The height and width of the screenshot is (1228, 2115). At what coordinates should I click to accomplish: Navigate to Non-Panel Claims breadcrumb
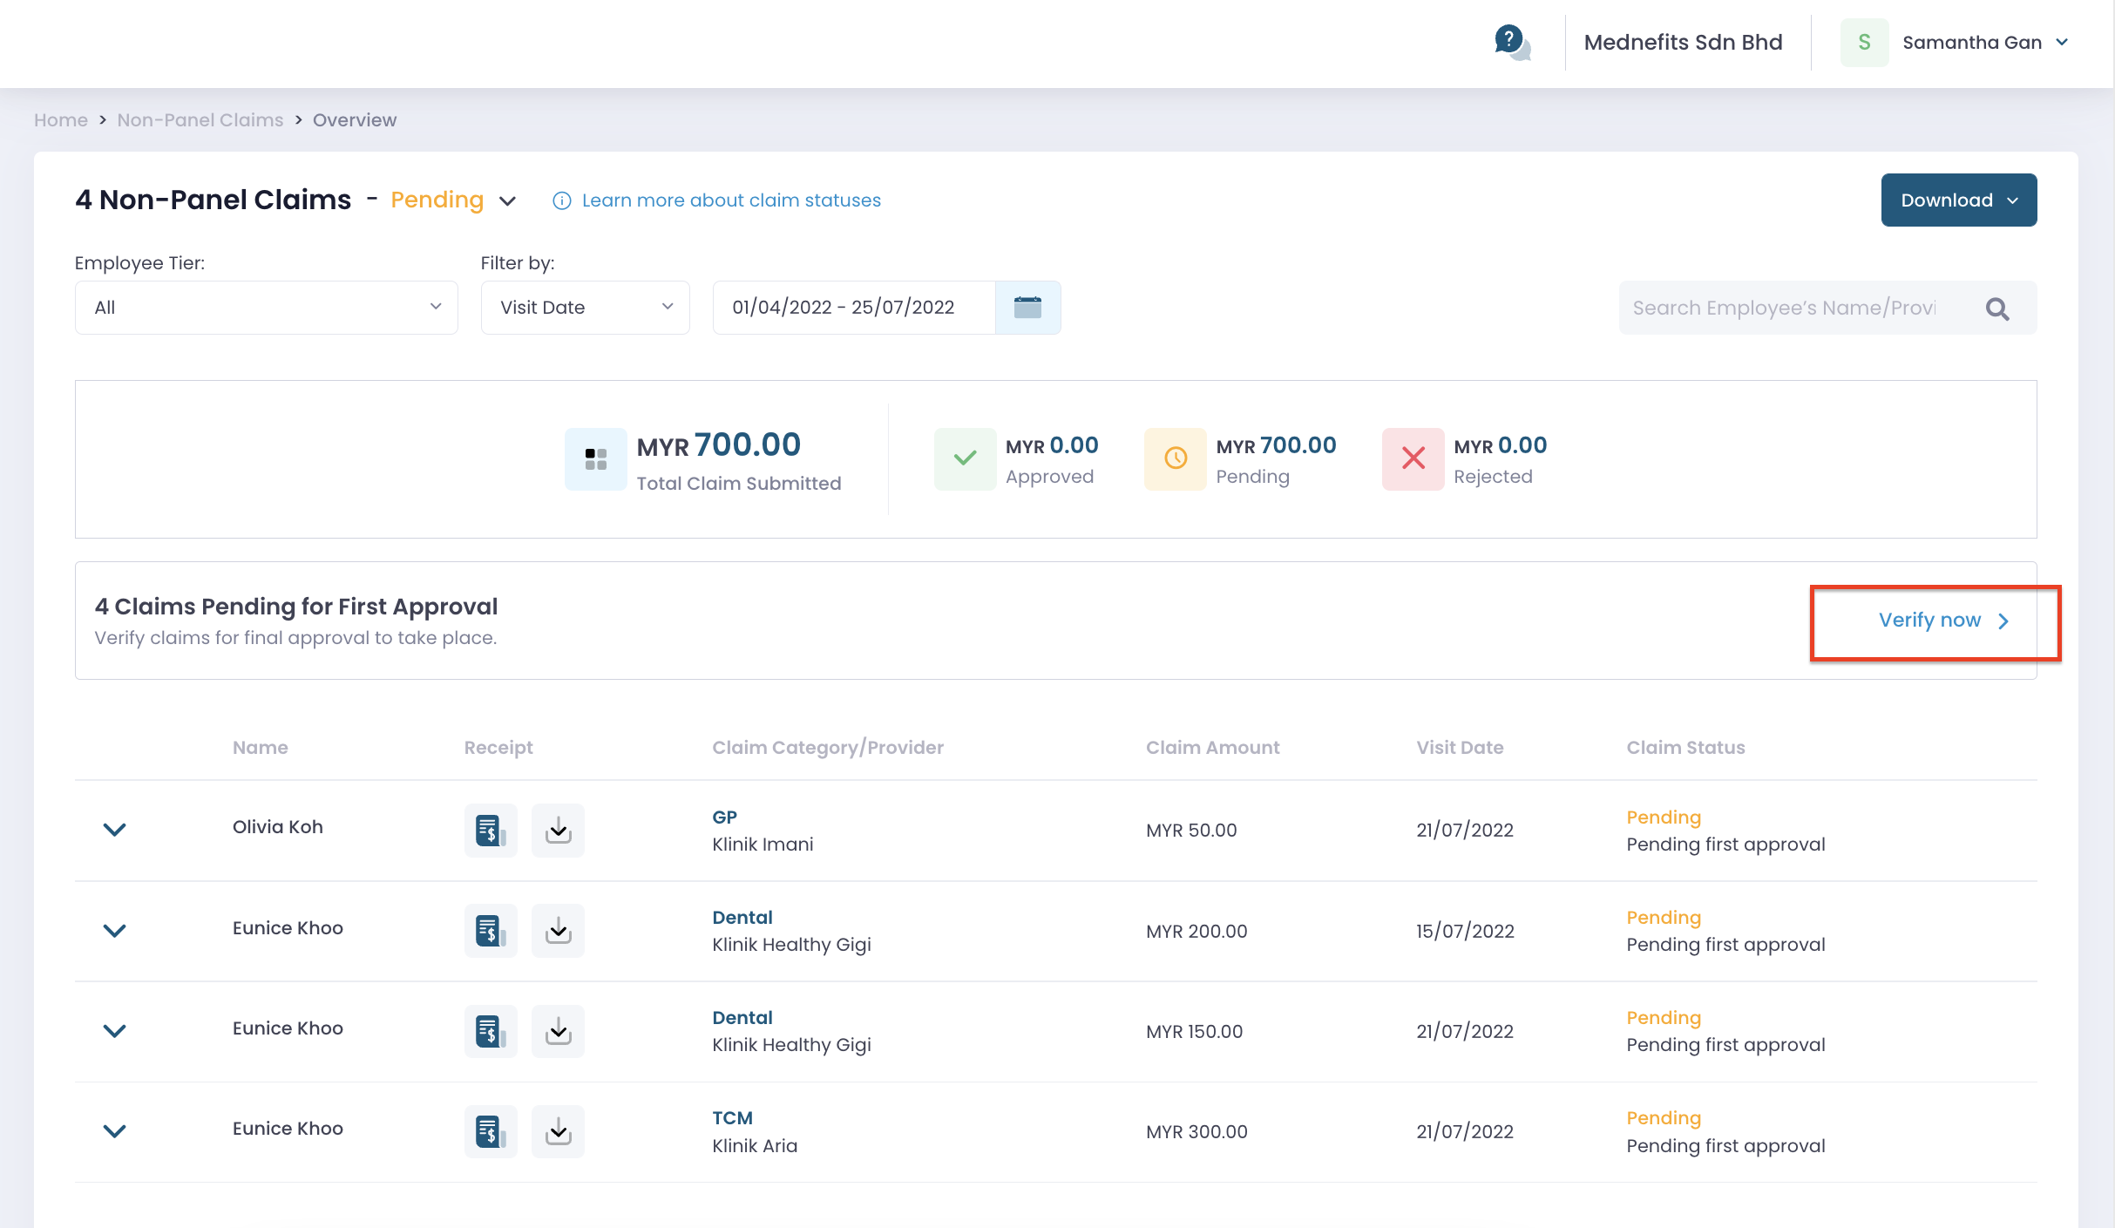200,119
